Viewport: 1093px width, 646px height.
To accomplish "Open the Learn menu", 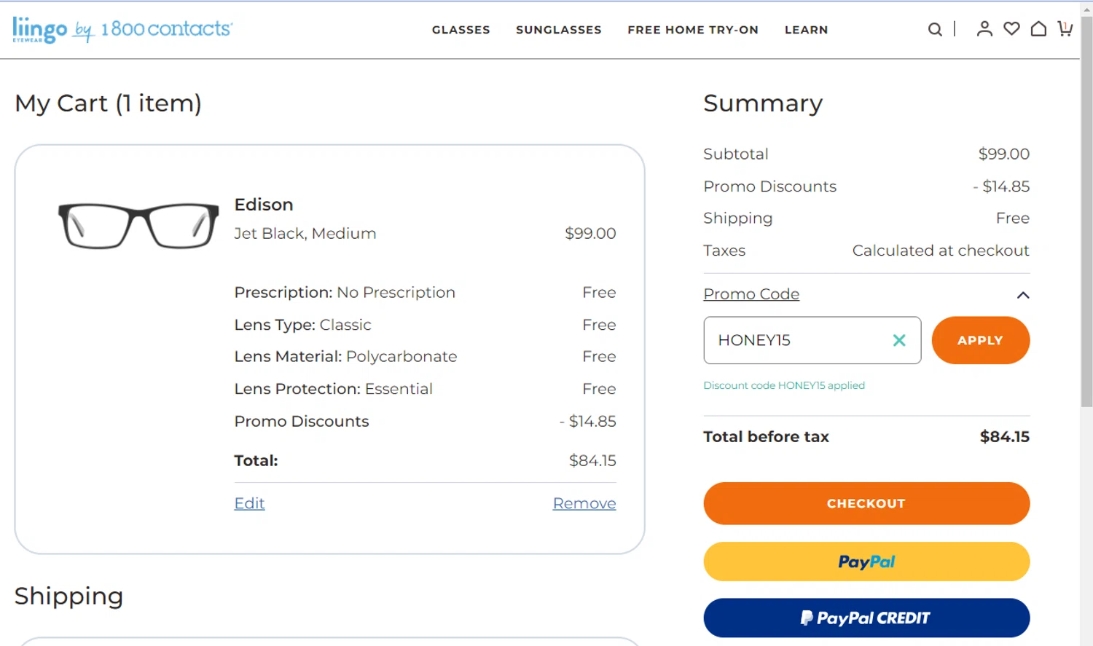I will (806, 30).
